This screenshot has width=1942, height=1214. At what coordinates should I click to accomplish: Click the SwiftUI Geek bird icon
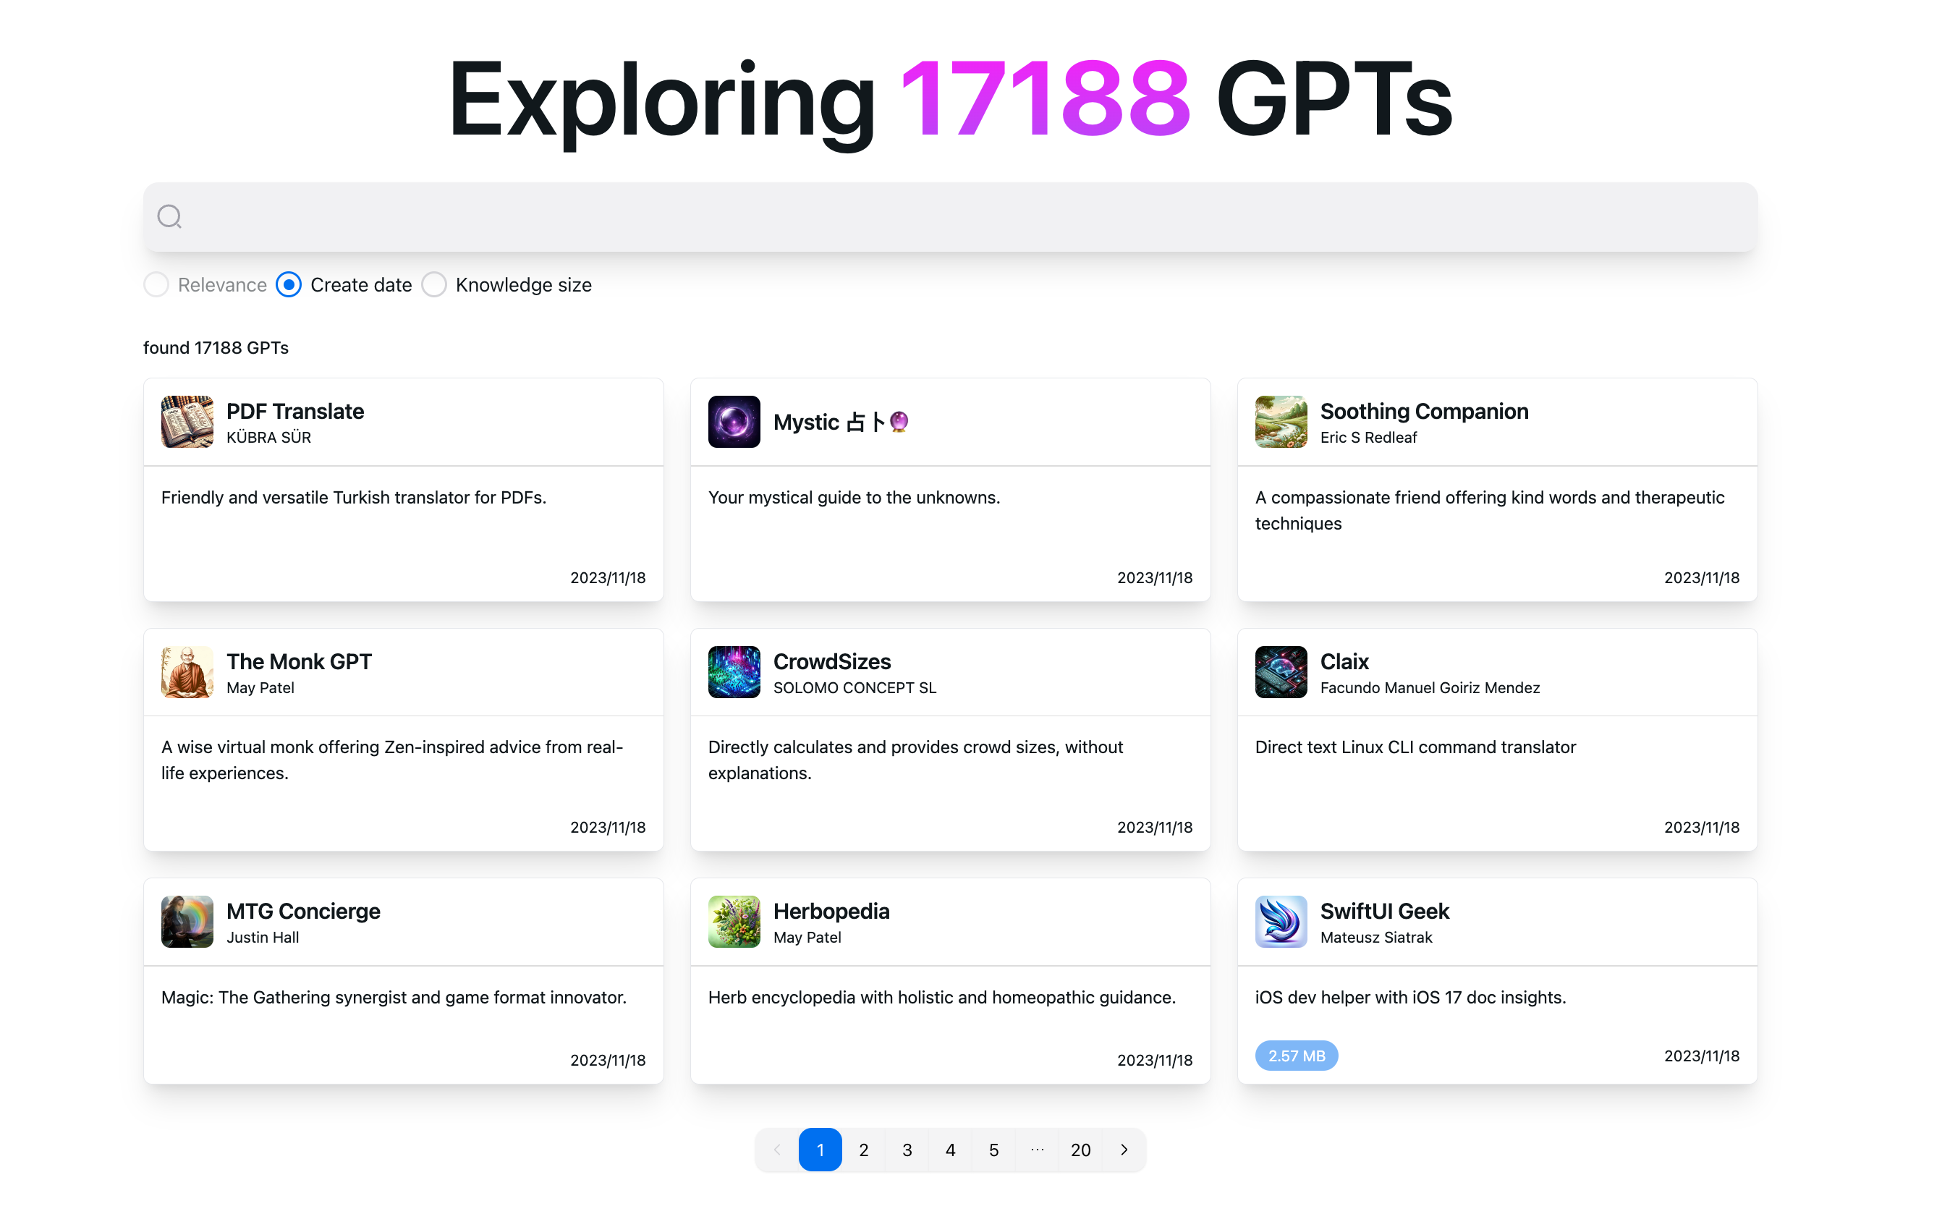coord(1281,922)
